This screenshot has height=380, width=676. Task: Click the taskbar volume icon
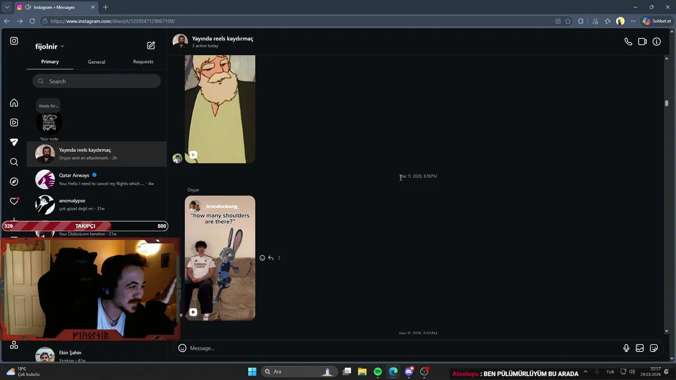click(x=632, y=372)
